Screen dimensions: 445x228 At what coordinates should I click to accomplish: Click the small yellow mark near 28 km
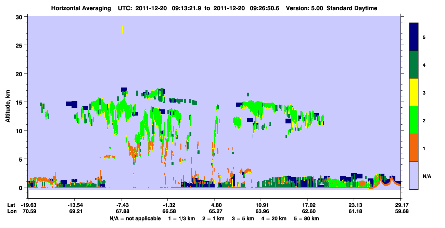[x=123, y=30]
